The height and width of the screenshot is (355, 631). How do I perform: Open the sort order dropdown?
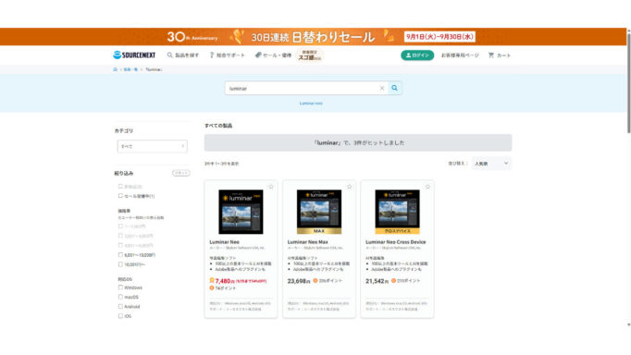(x=491, y=164)
